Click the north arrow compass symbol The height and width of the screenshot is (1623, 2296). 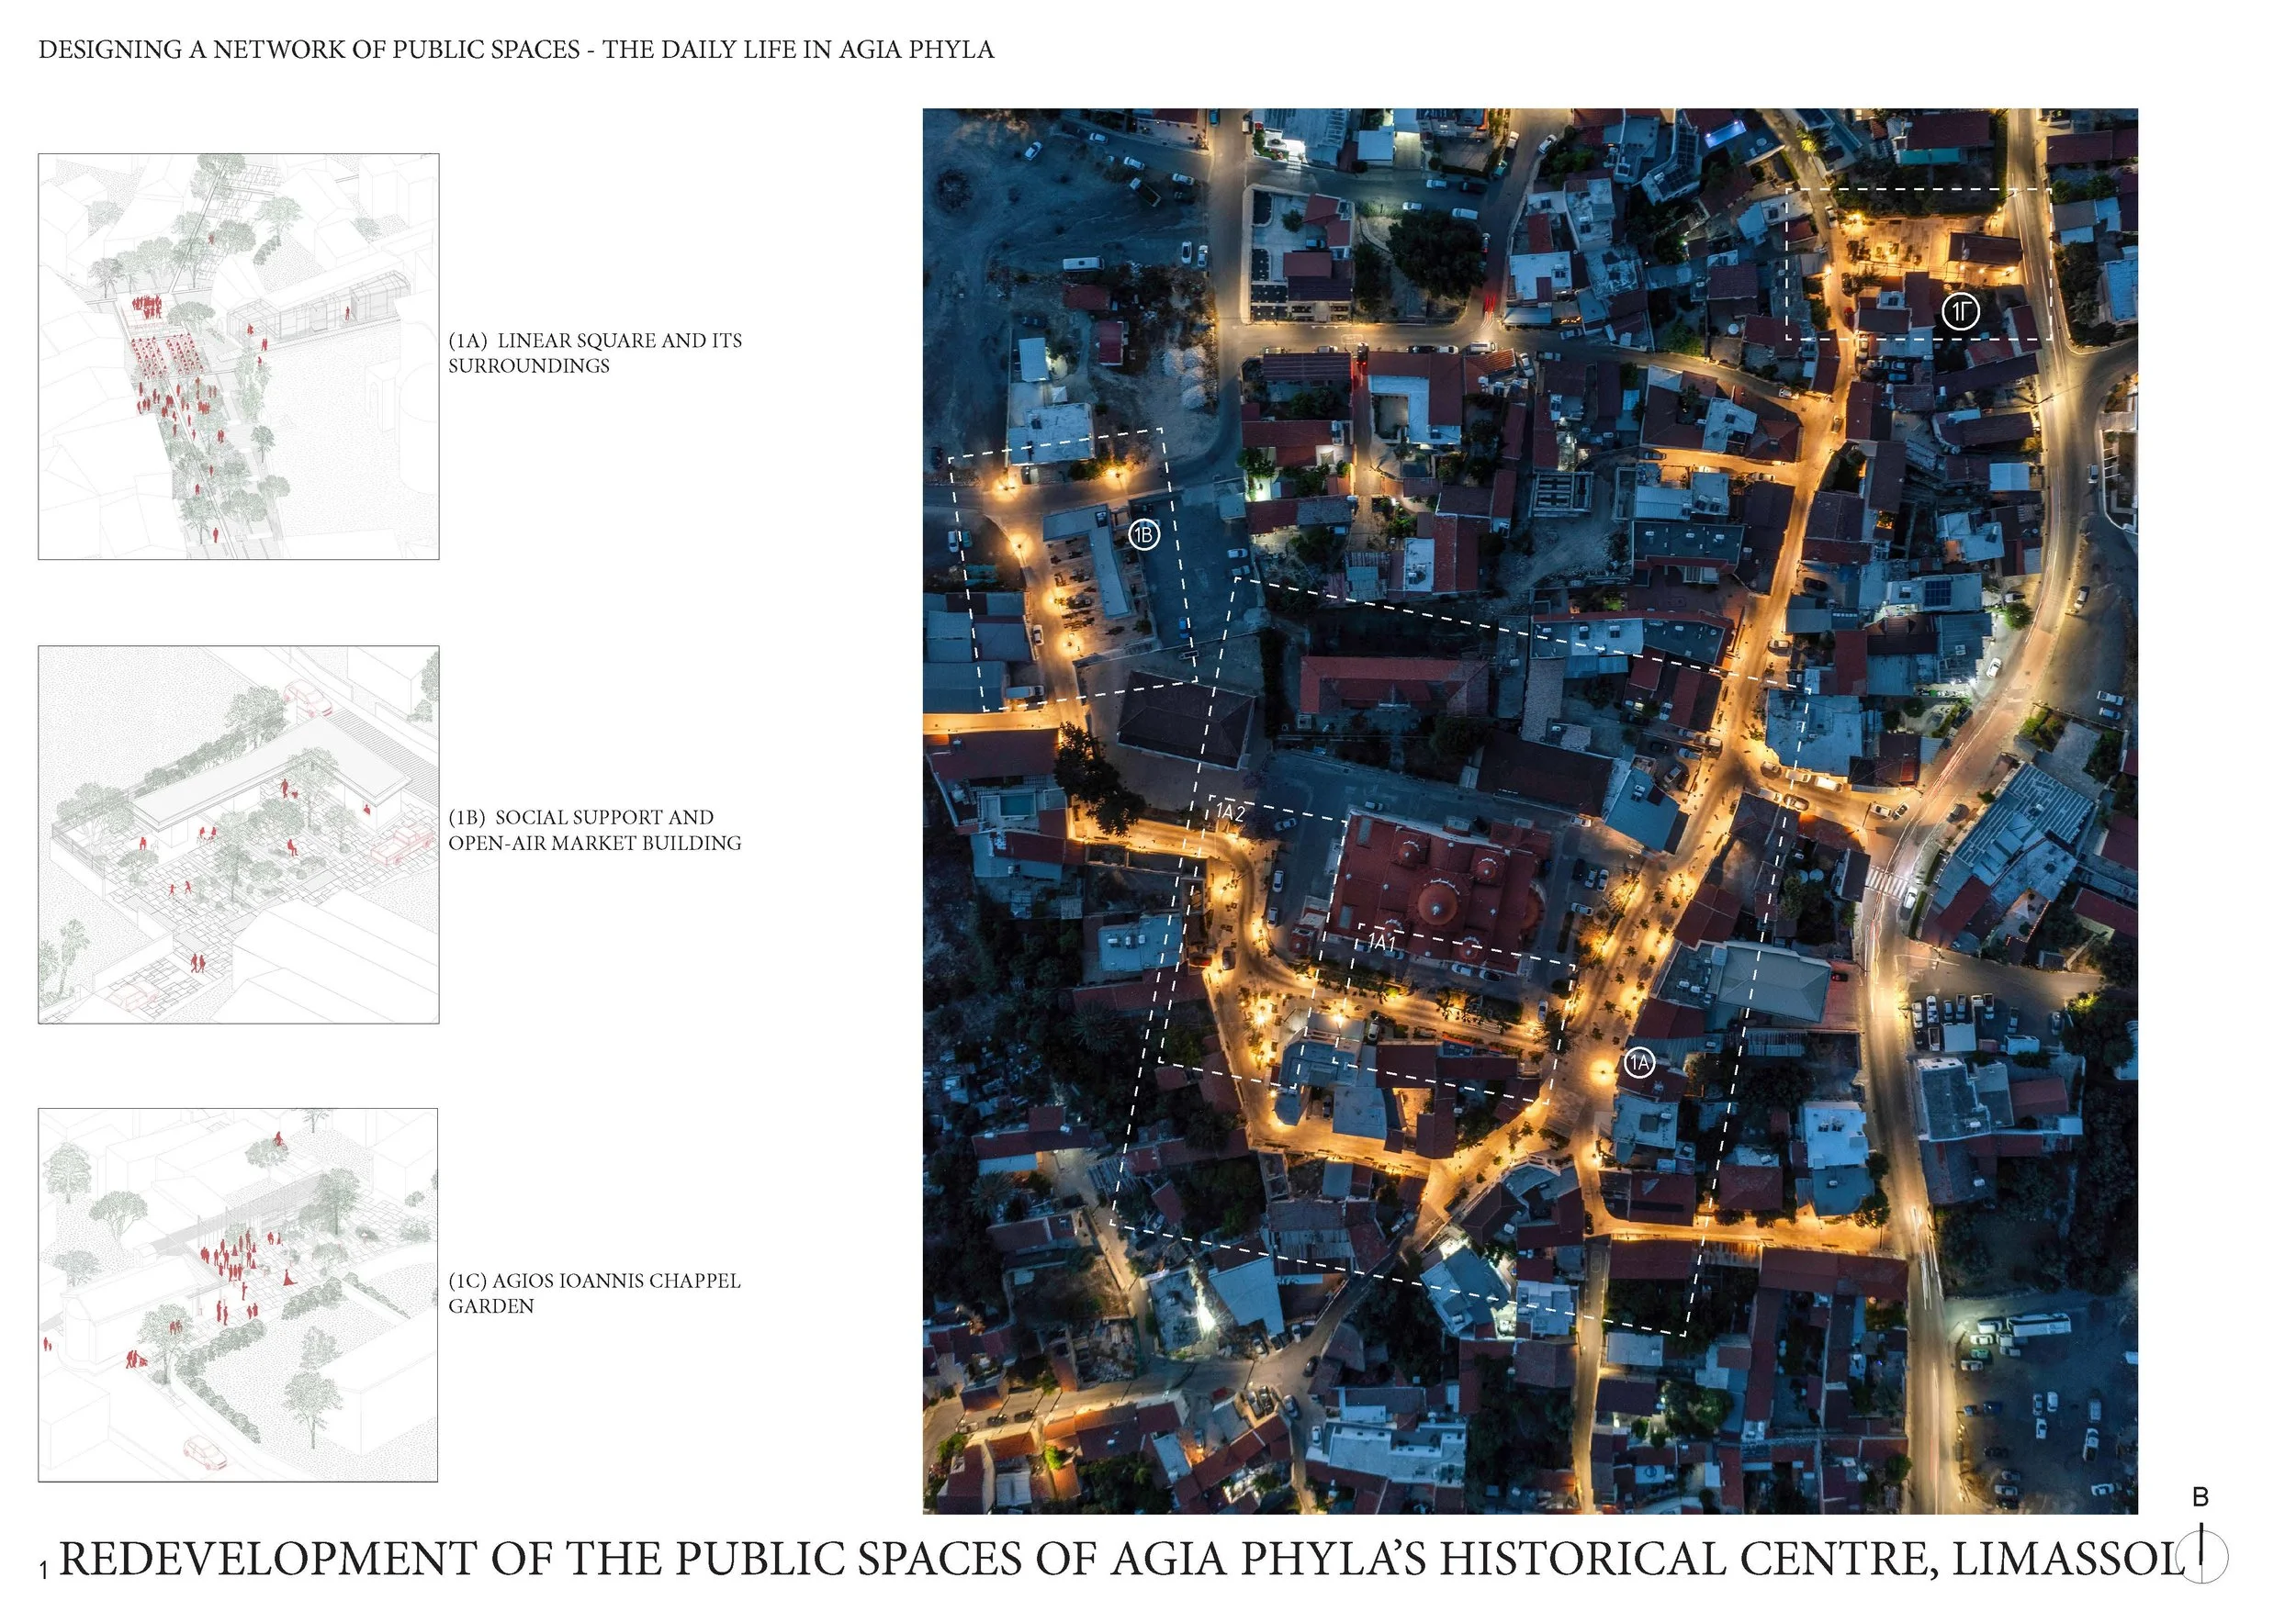pyautogui.click(x=2201, y=1556)
